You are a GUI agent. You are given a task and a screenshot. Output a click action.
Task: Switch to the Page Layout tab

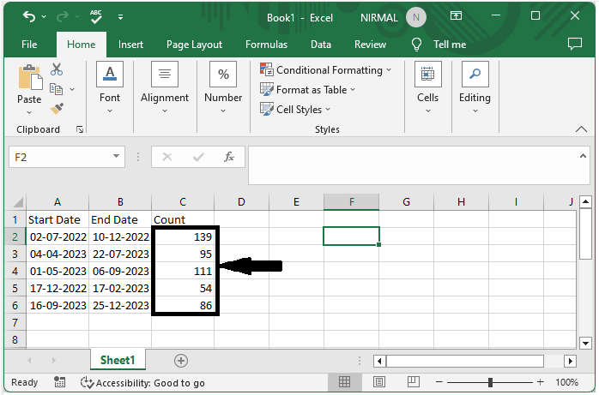coord(194,45)
